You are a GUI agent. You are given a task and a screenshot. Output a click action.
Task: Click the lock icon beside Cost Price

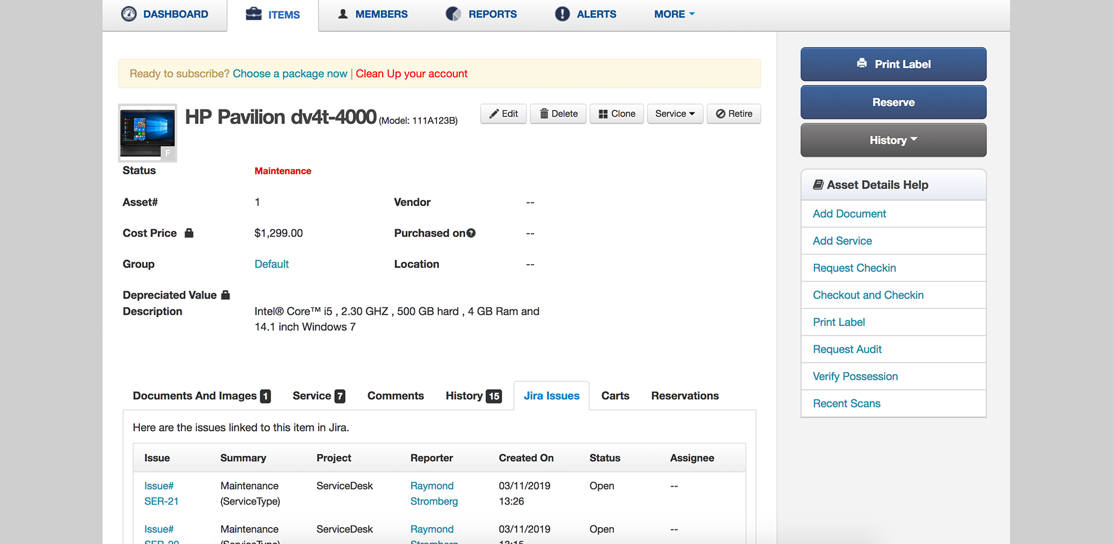(x=189, y=233)
